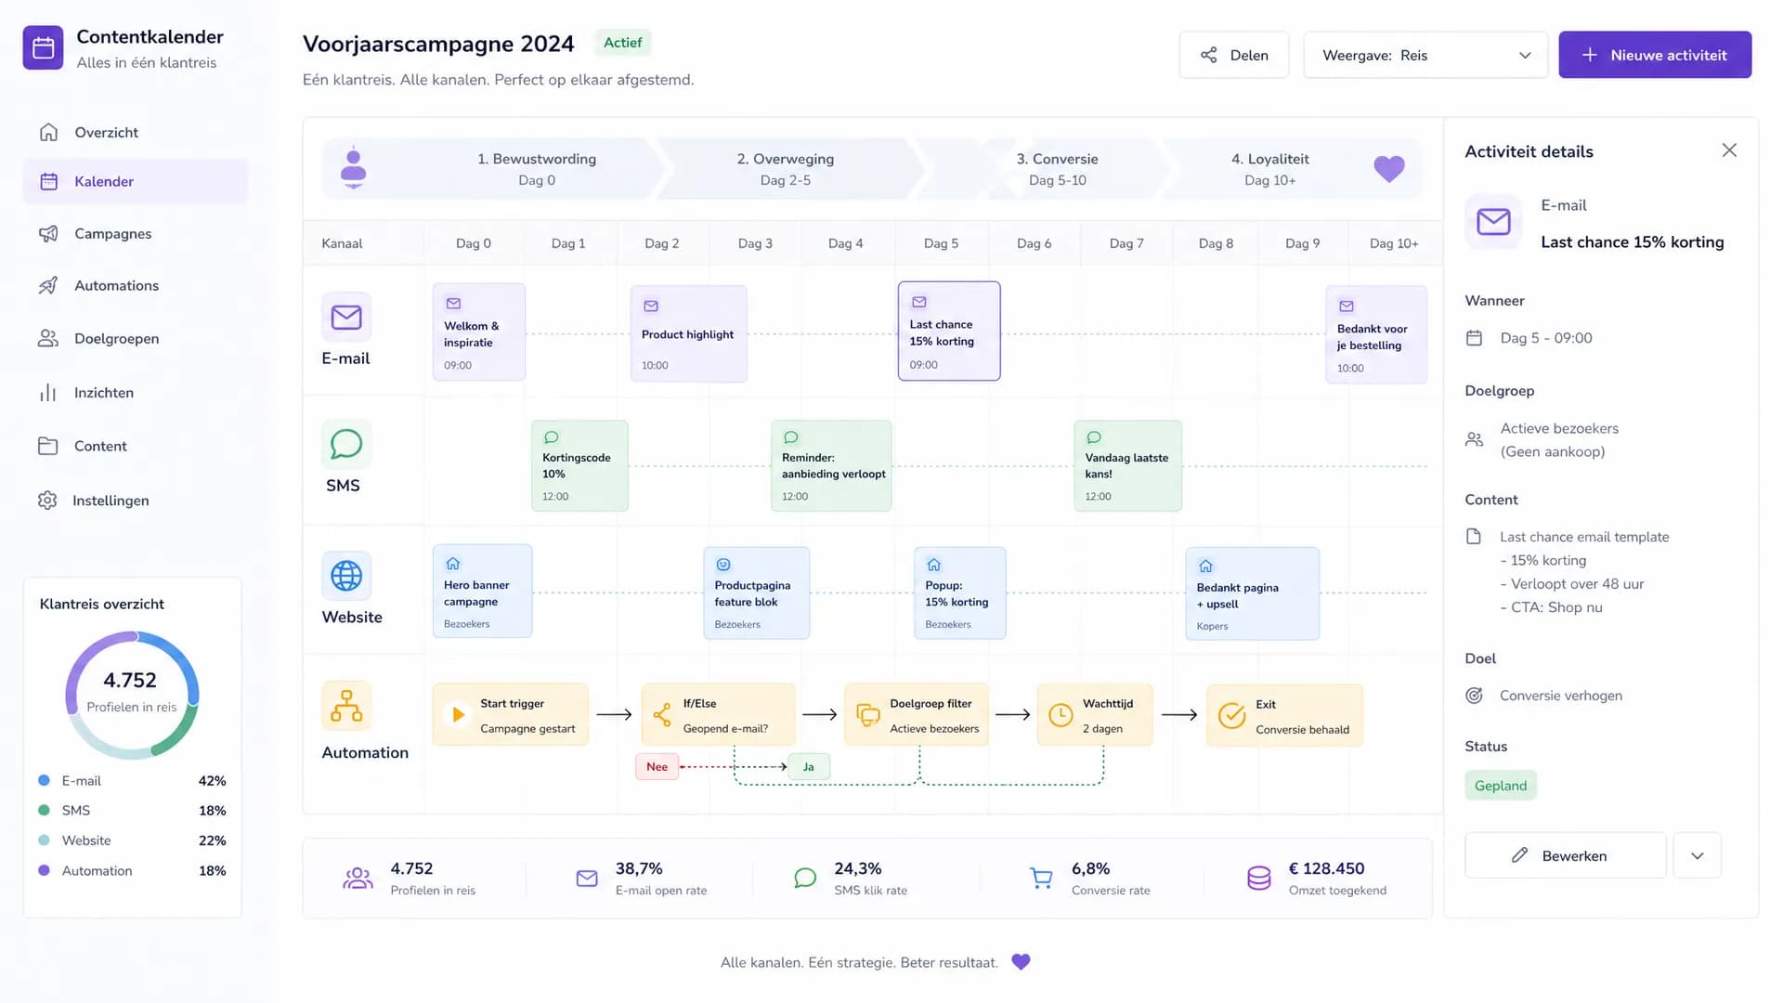Image resolution: width=1783 pixels, height=1003 pixels.
Task: Open Automations rocket icon
Action: (x=48, y=285)
